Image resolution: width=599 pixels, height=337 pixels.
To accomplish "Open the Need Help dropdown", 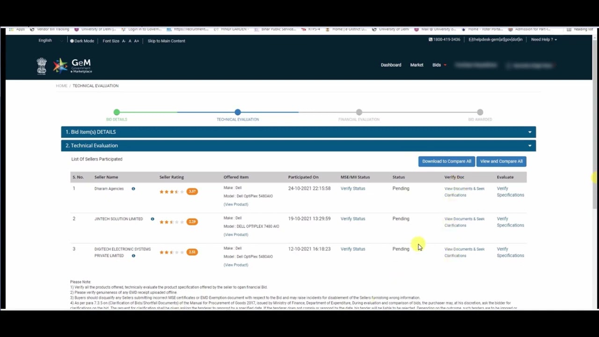I will click(544, 39).
